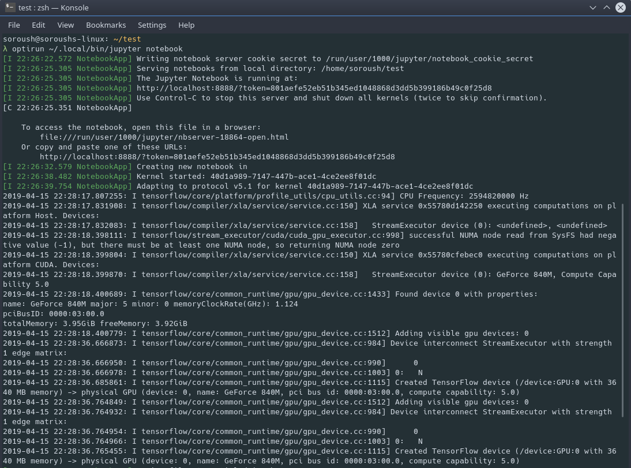Click 'atform CUDA. Devices:' line
631x468 pixels.
[x=51, y=265]
